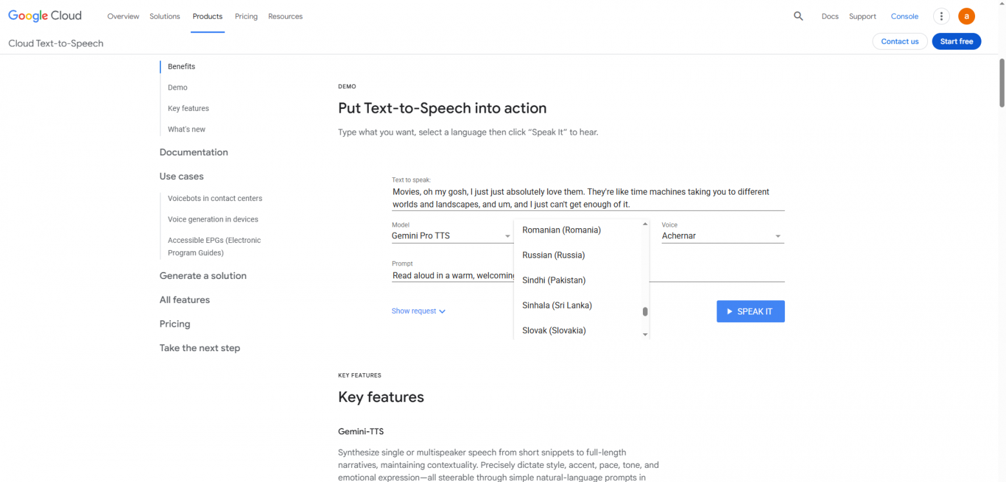Open the Pricing tab in top navigation
Image resolution: width=1006 pixels, height=482 pixels.
pos(246,16)
